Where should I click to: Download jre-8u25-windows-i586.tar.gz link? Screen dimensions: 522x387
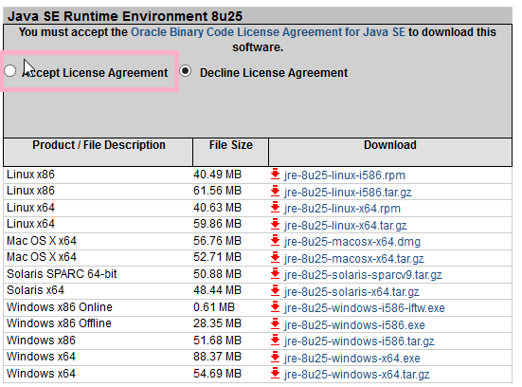click(x=359, y=341)
